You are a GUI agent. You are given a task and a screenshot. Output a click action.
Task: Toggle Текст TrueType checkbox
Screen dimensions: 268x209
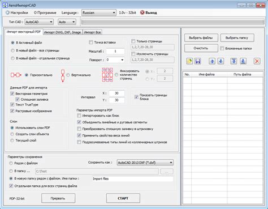click(12, 104)
